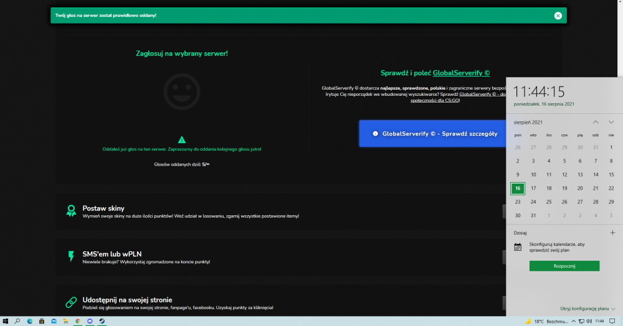Click the medal icon beside Postaw skiny

[x=71, y=210]
